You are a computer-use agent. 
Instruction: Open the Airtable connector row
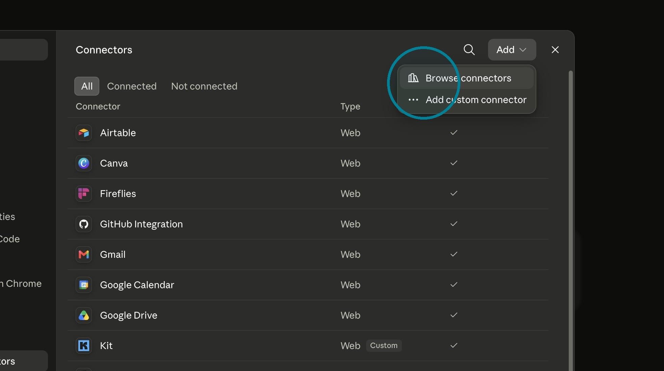(x=308, y=133)
